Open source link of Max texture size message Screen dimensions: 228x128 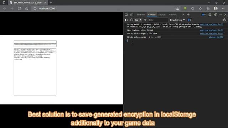point(212,30)
